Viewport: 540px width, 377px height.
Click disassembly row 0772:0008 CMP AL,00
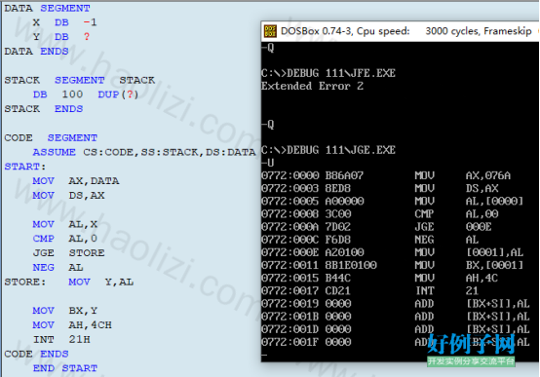[x=380, y=214]
